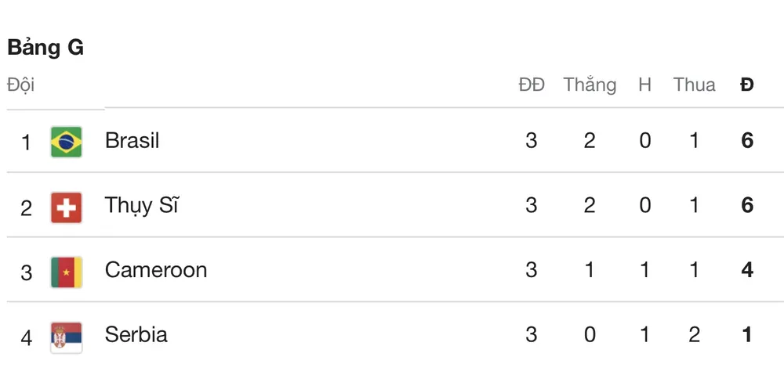Click the ĐĐ column header
This screenshot has height=375, width=784.
[532, 85]
